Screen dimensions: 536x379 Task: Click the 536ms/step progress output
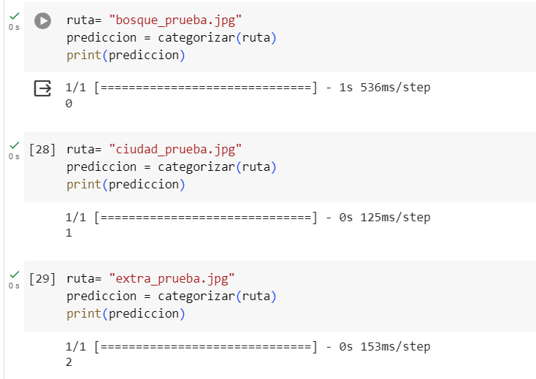[x=248, y=88]
